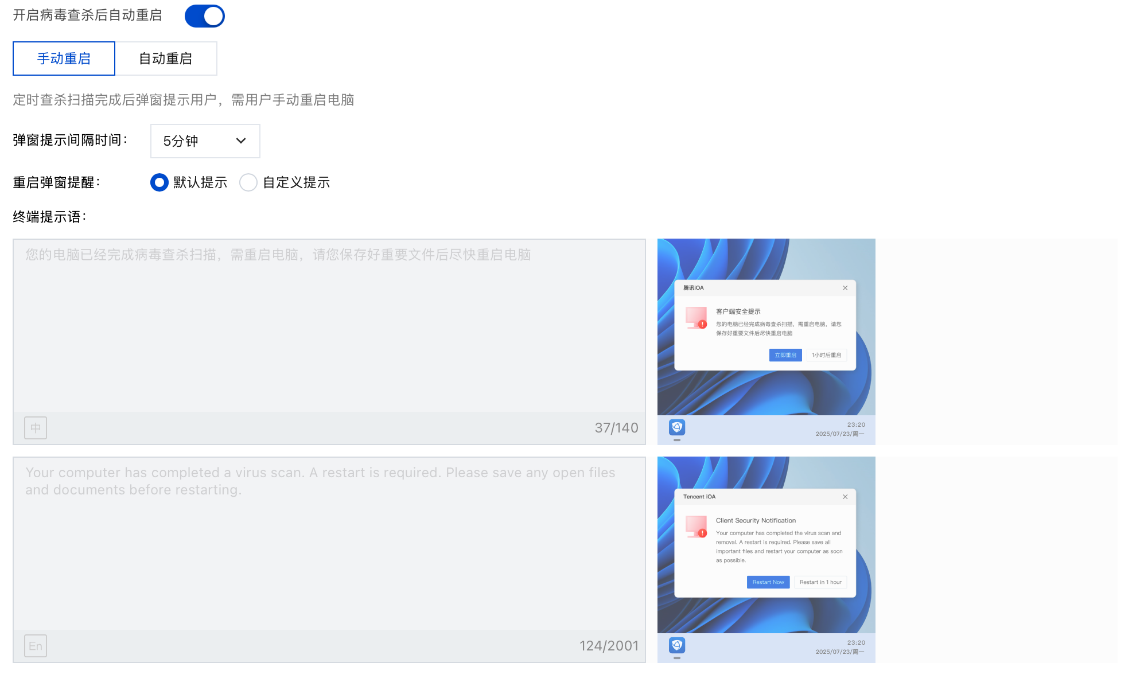
Task: Click inside the English prompt text area
Action: click(329, 551)
